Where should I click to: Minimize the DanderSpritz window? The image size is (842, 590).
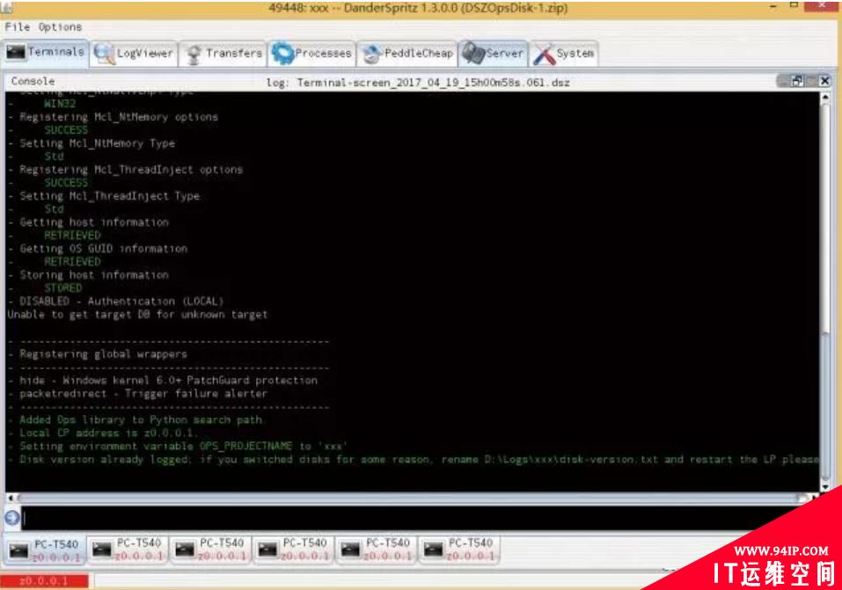click(773, 6)
